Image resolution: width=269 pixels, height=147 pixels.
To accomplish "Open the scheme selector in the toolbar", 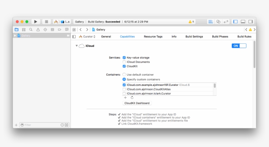I will [x=62, y=22].
